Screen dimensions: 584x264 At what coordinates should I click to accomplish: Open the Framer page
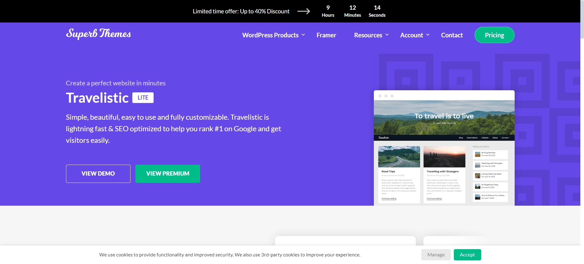(326, 35)
